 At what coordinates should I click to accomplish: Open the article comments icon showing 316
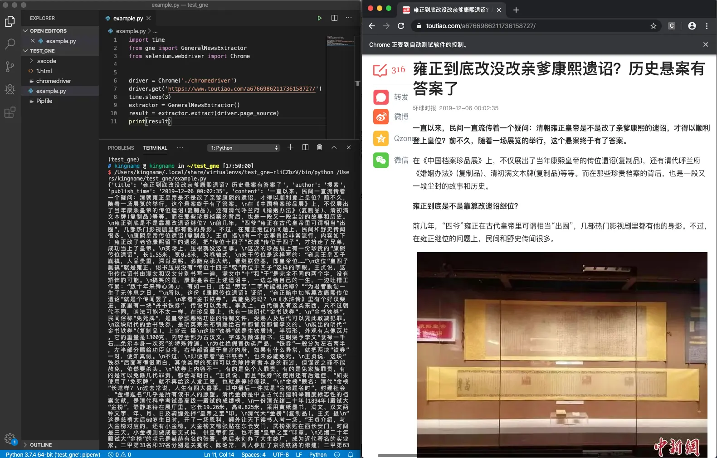point(389,70)
